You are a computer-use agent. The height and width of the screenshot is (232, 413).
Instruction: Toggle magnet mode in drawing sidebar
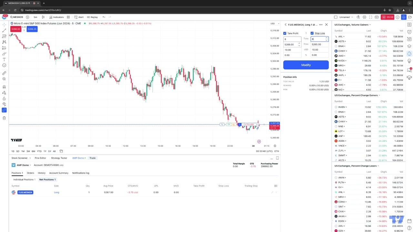pyautogui.click(x=4, y=87)
